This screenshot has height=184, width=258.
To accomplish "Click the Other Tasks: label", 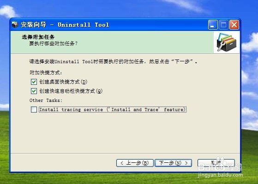I will coord(46,101).
